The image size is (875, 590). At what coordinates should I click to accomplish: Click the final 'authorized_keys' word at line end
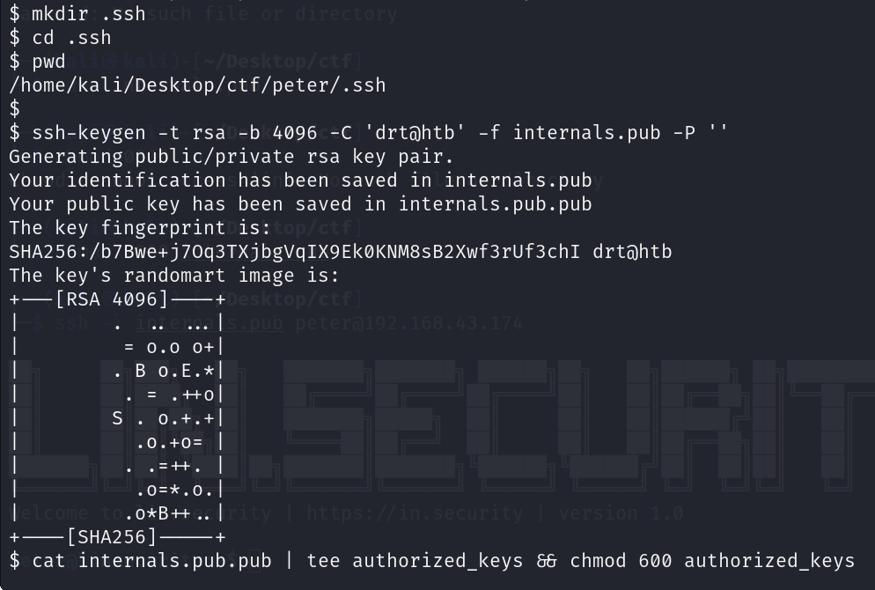coord(769,560)
